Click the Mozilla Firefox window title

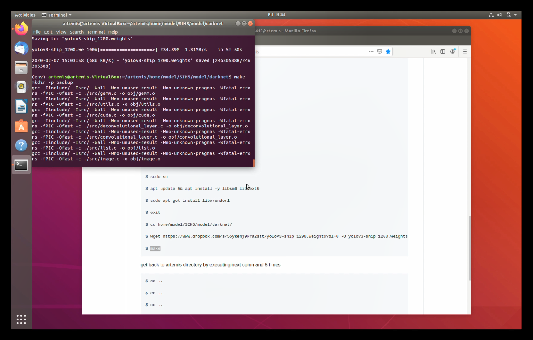click(x=285, y=31)
